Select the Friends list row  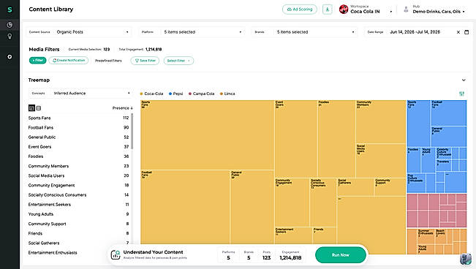click(78, 233)
